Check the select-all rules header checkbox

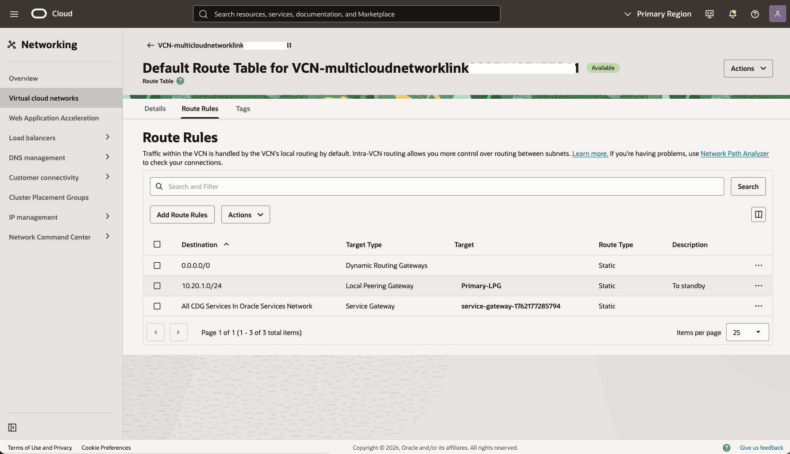[x=157, y=244]
